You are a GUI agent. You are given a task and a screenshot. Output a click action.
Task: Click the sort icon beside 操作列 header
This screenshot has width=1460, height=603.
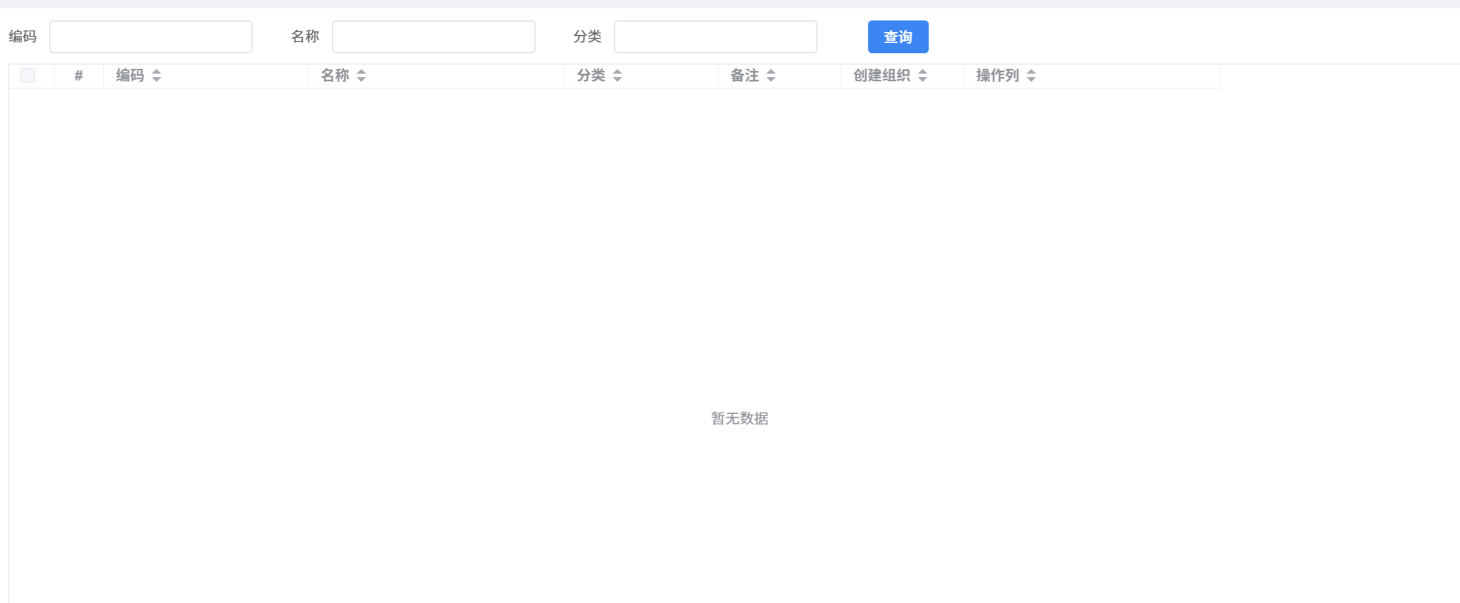pyautogui.click(x=1031, y=76)
